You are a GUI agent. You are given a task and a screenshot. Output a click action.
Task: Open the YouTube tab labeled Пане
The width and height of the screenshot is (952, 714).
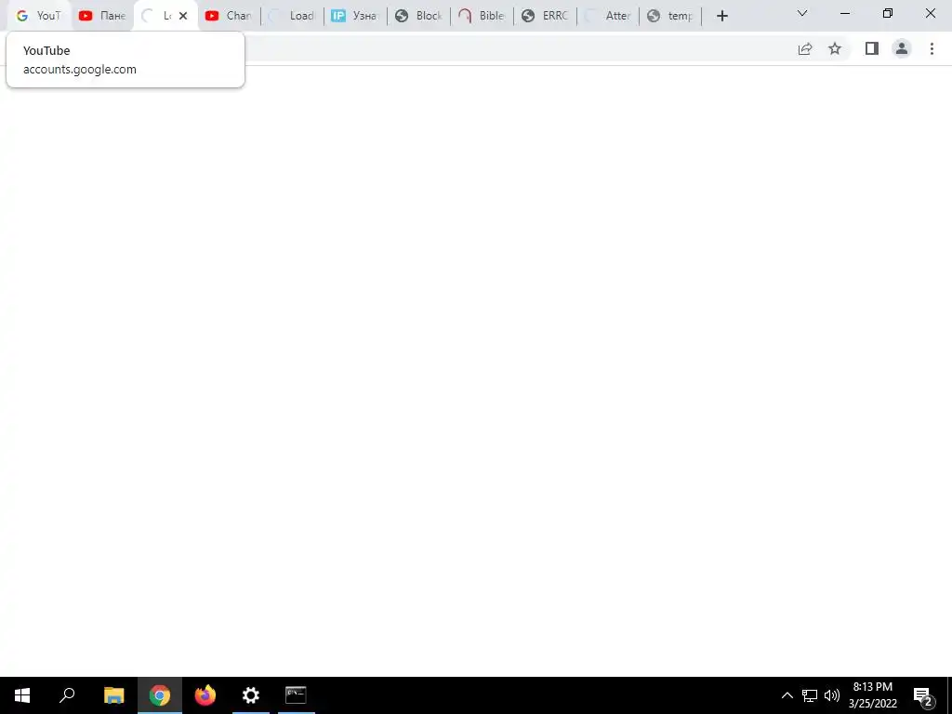tap(102, 16)
